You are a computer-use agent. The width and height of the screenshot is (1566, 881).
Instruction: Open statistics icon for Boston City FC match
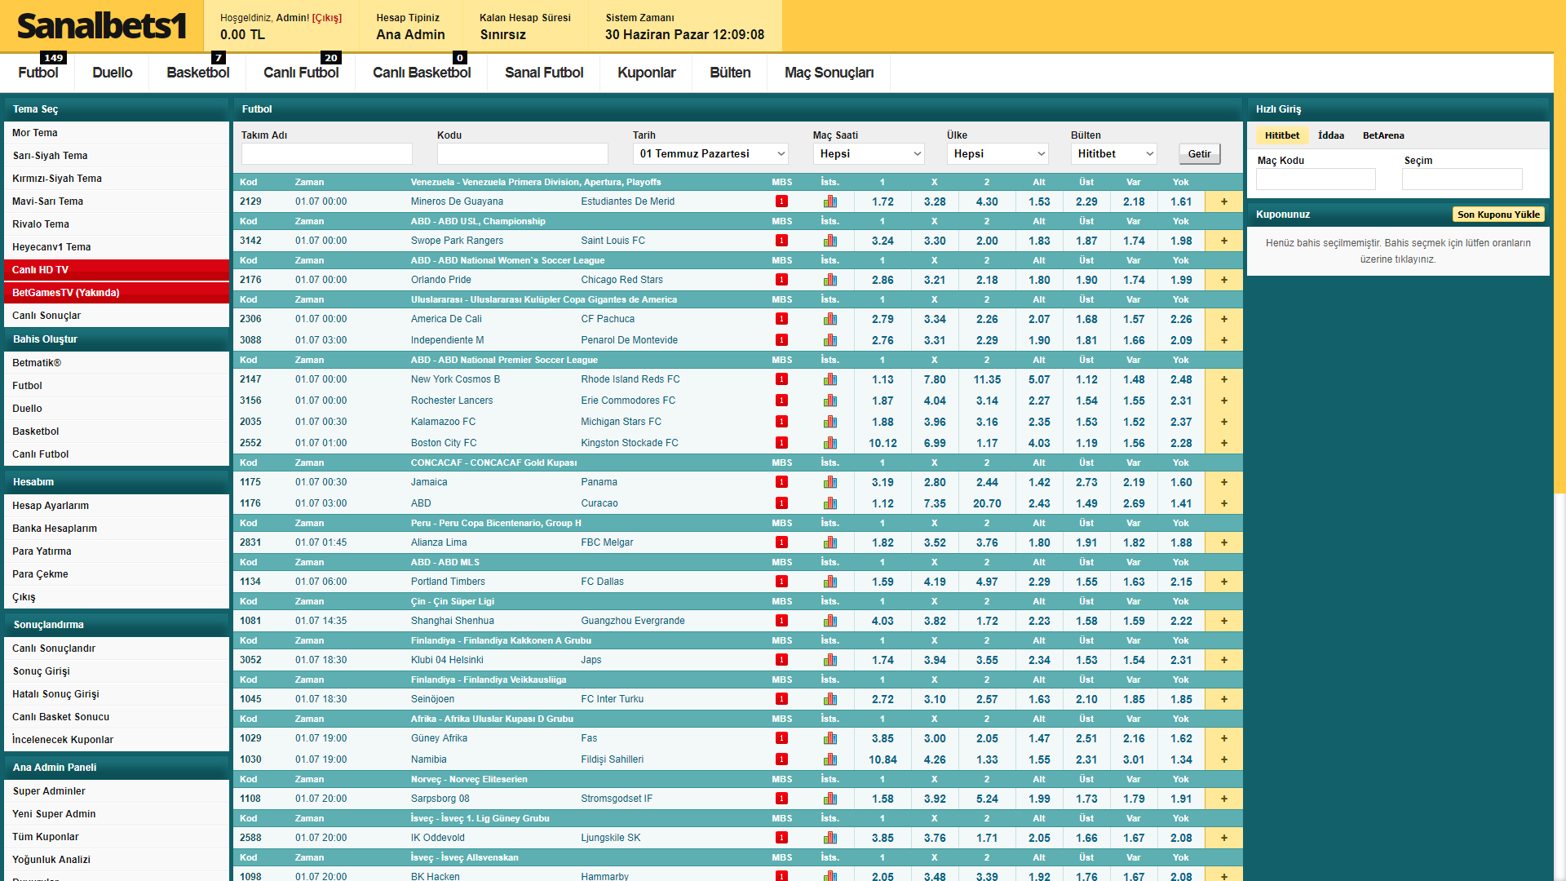830,443
